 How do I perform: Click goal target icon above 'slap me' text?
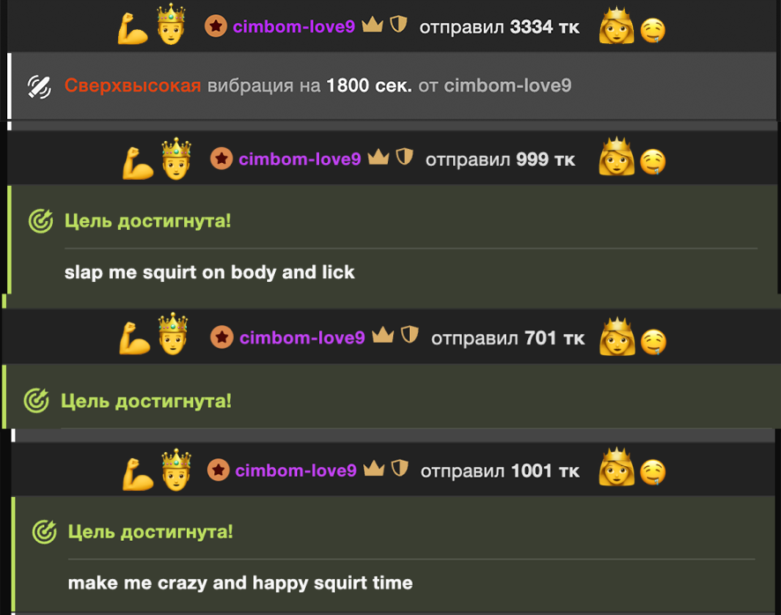point(41,221)
